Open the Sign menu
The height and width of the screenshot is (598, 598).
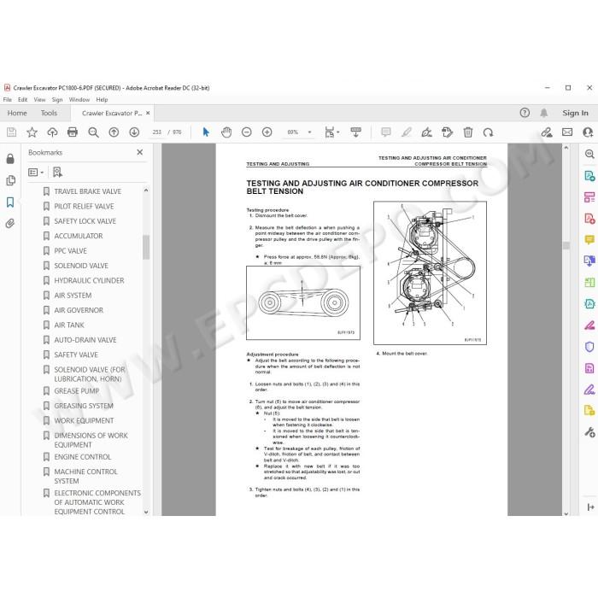(x=57, y=100)
